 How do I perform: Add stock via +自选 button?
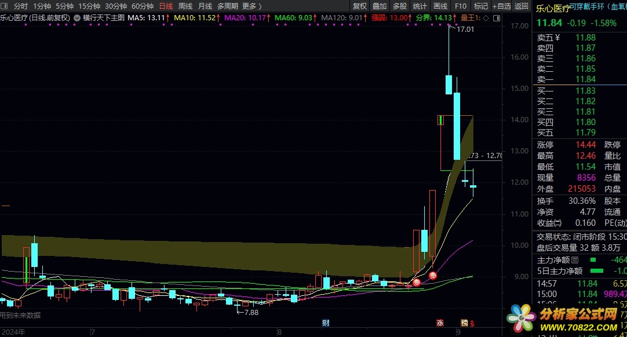pos(502,6)
